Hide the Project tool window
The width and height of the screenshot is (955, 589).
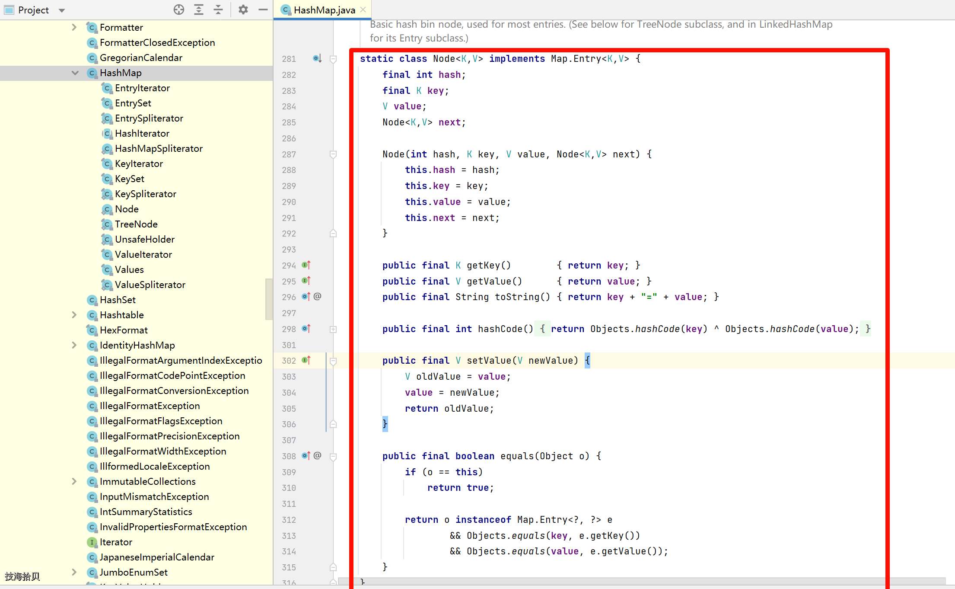263,10
